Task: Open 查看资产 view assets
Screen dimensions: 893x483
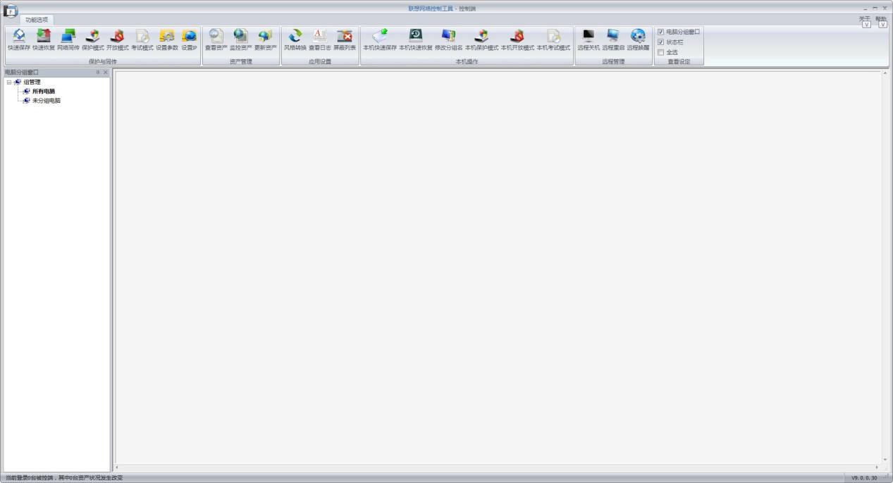Action: click(x=216, y=40)
